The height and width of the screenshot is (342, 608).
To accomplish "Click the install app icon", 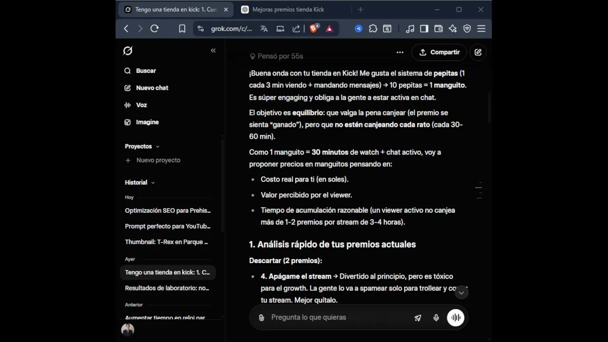I will click(x=280, y=28).
